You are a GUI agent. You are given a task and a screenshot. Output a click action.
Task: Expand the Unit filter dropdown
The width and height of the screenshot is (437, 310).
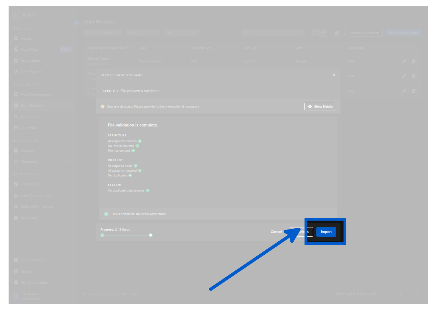(181, 33)
